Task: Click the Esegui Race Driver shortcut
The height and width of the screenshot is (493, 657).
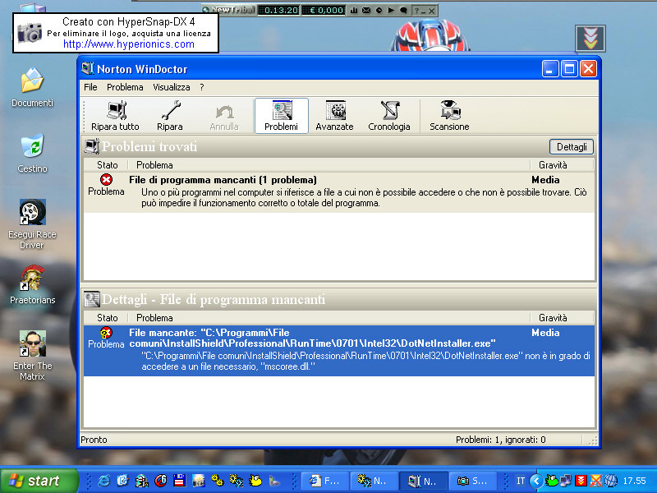Action: 32,212
